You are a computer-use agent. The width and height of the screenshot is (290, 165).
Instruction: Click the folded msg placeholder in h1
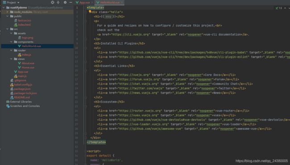click(x=108, y=16)
